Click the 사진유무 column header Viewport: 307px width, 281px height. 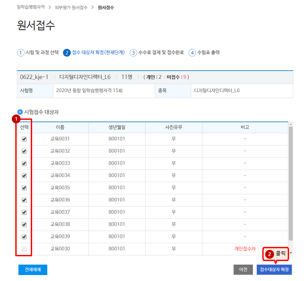pos(174,127)
